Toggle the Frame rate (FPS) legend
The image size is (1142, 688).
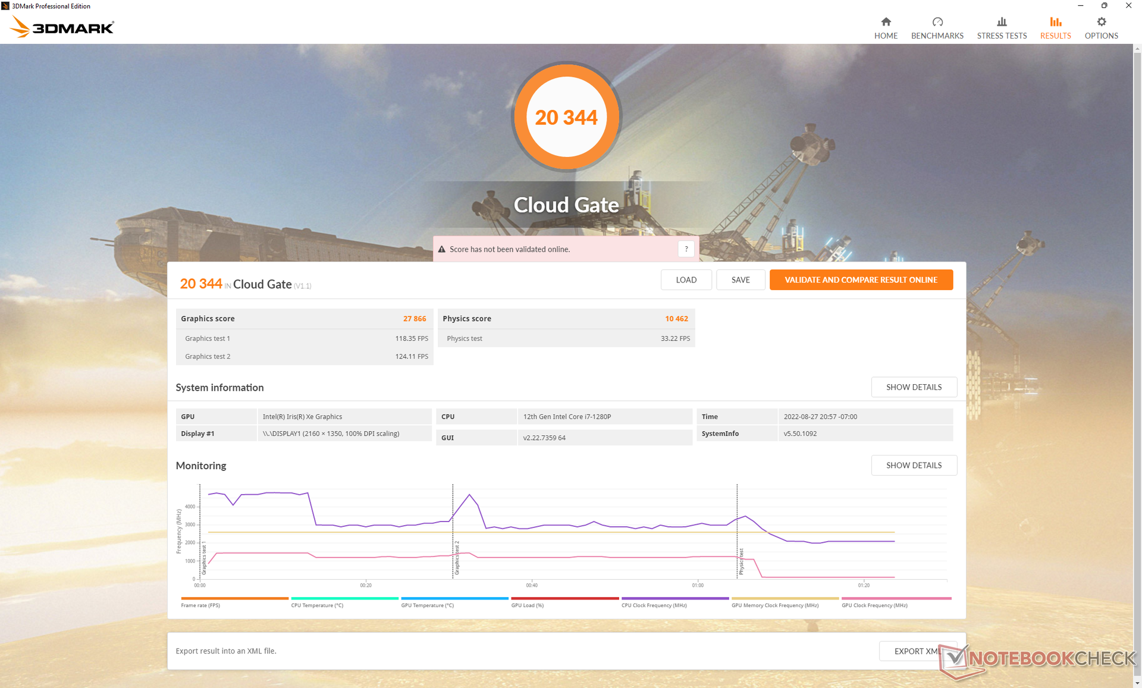234,599
